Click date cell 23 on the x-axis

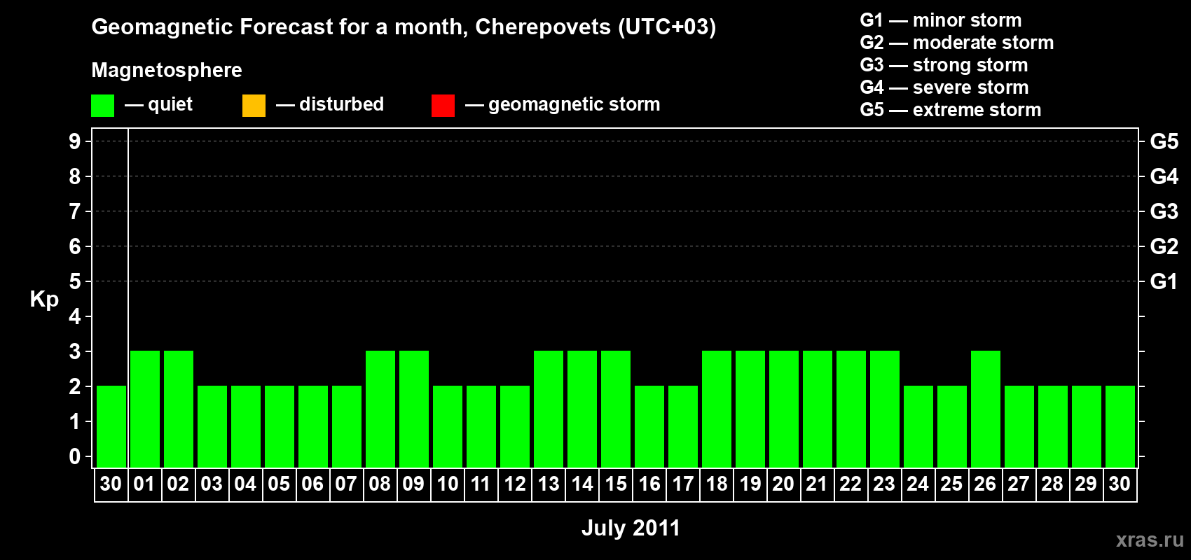pyautogui.click(x=884, y=484)
